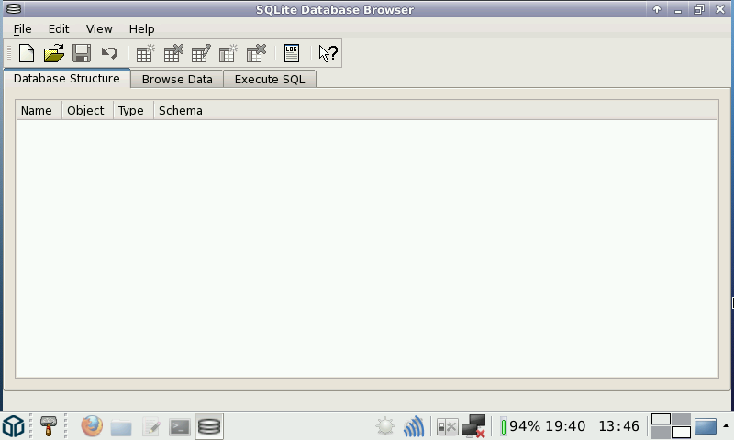734x440 pixels.
Task: Switch to the Execute SQL tab
Action: 270,80
